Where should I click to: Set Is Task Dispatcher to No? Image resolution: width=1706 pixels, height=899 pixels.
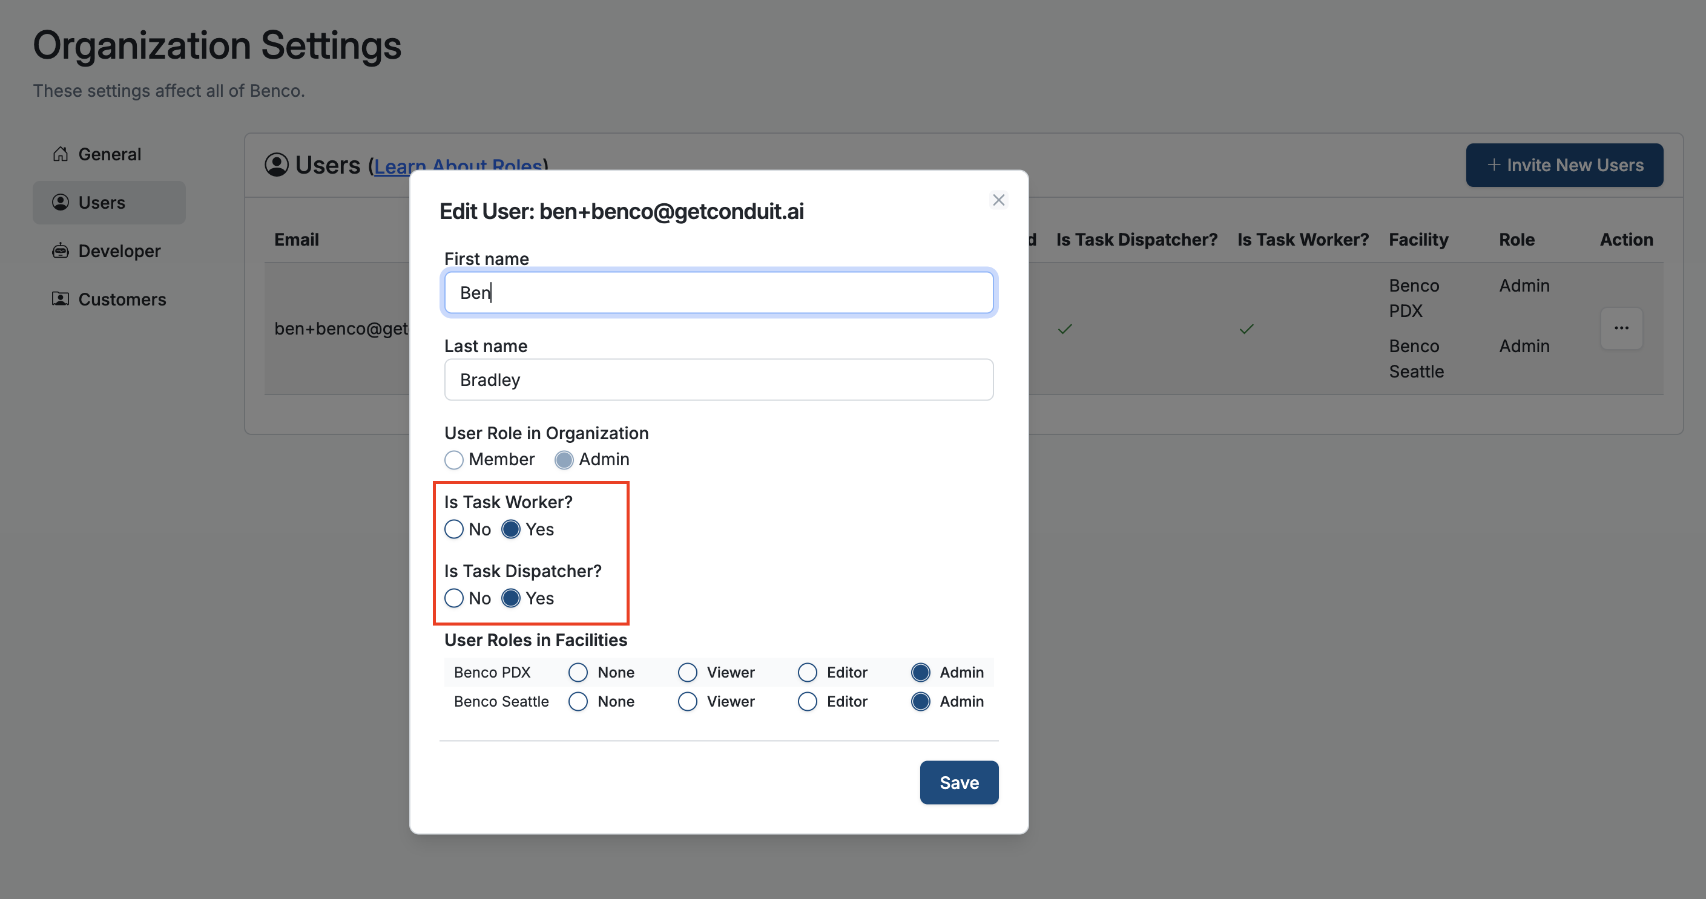point(453,598)
